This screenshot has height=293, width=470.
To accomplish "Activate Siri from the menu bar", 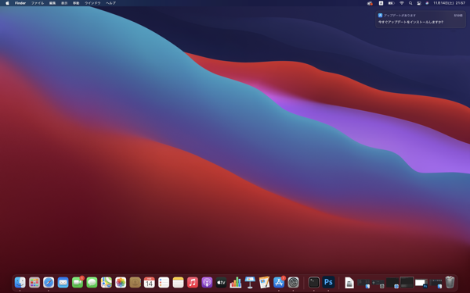I will pos(427,3).
